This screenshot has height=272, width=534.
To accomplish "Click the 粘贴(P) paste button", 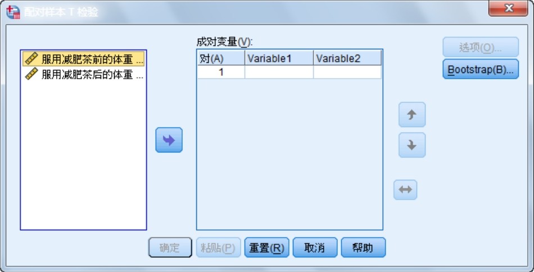I will [218, 247].
